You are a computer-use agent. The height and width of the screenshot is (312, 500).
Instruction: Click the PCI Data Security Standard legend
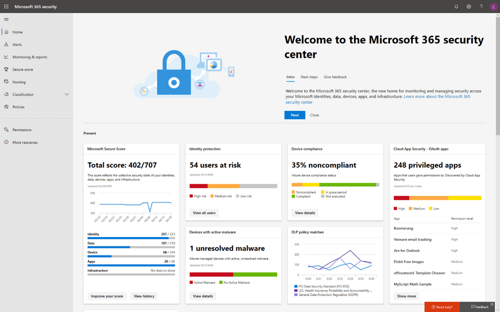click(x=322, y=286)
